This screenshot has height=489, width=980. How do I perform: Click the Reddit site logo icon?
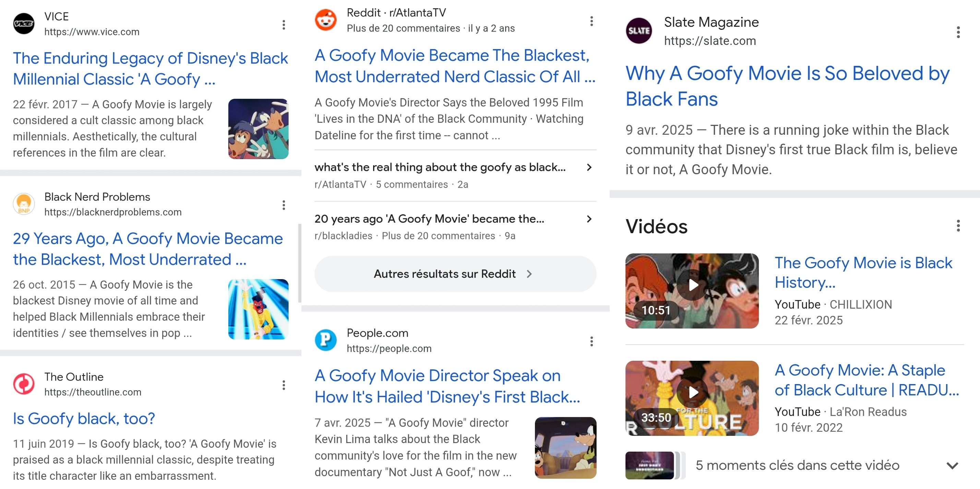(x=326, y=20)
